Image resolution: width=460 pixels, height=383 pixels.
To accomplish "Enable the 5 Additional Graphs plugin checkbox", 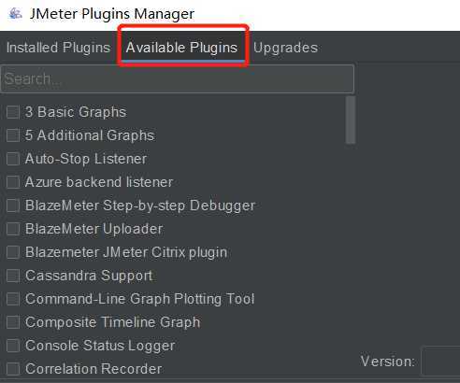I will pos(13,135).
